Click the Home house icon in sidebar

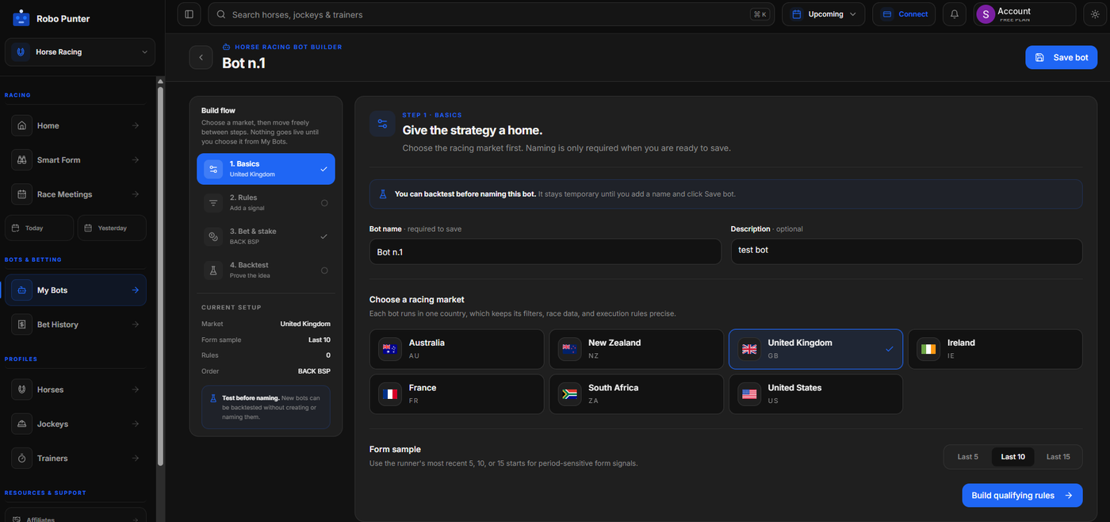[x=22, y=125]
